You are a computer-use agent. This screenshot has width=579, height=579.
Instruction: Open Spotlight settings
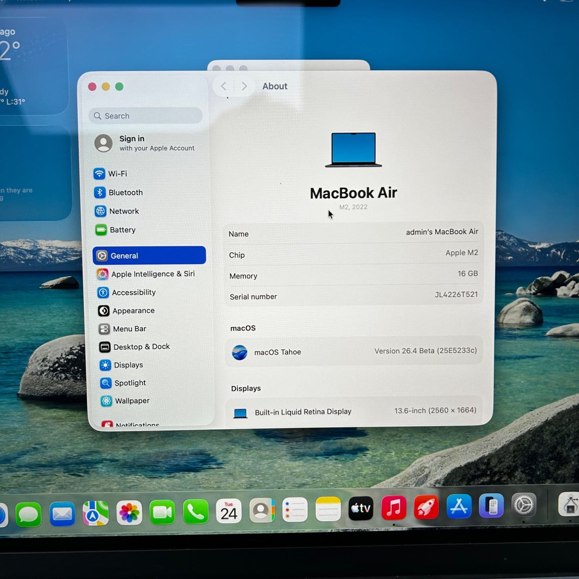[129, 383]
